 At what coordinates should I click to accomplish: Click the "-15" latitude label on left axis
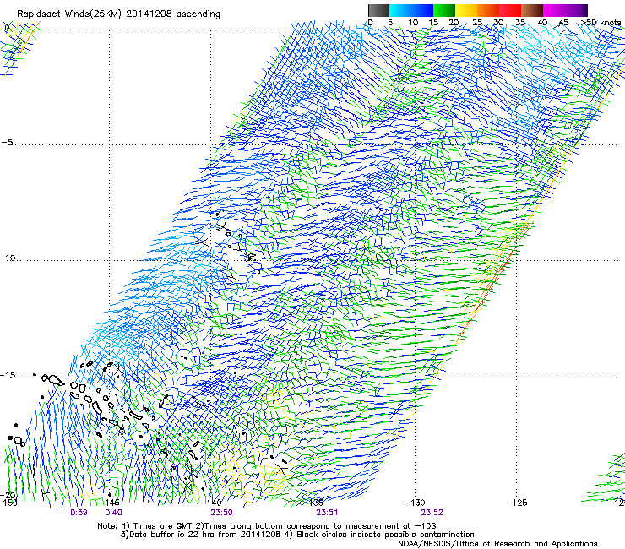[8, 376]
